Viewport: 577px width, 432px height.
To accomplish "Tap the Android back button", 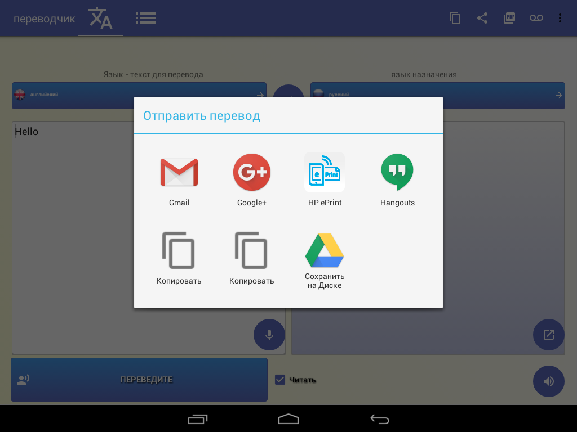I will [379, 419].
